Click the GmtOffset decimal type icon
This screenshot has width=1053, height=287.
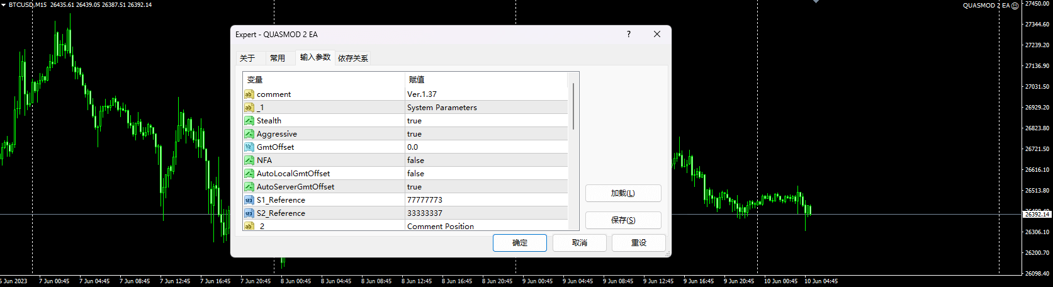tap(249, 147)
